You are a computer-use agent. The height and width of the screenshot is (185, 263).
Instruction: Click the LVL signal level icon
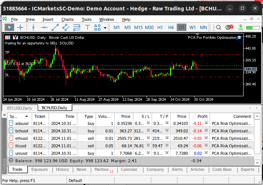(241, 28)
